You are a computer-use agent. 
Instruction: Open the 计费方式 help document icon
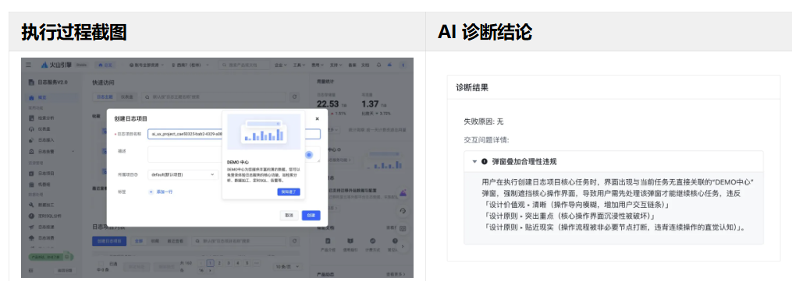(373, 244)
